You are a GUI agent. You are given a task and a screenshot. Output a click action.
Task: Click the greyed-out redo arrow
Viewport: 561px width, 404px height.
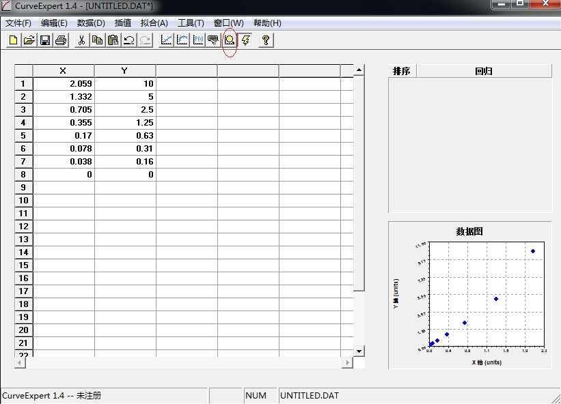pyautogui.click(x=145, y=40)
